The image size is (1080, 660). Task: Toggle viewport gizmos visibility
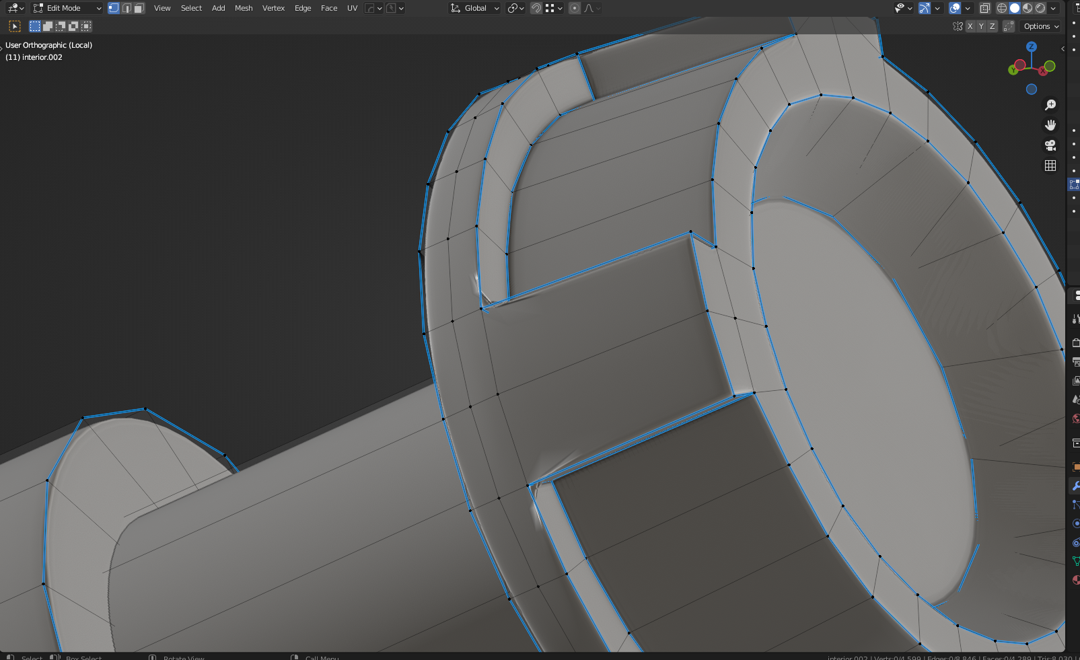coord(925,8)
